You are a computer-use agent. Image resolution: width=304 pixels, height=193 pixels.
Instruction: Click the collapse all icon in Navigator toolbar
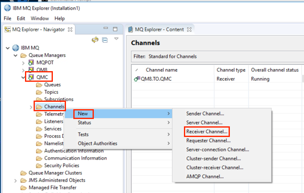click(x=105, y=40)
